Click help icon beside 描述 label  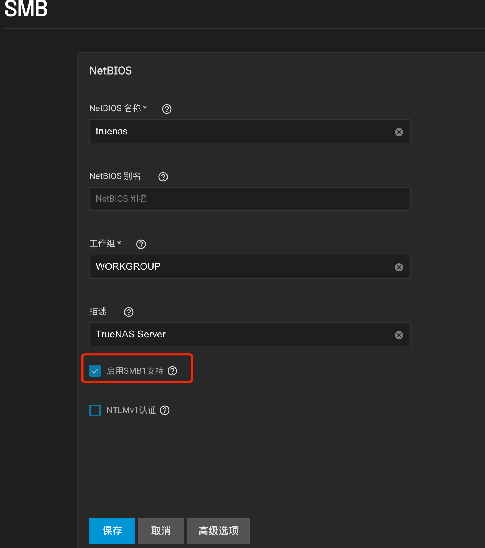pyautogui.click(x=129, y=312)
